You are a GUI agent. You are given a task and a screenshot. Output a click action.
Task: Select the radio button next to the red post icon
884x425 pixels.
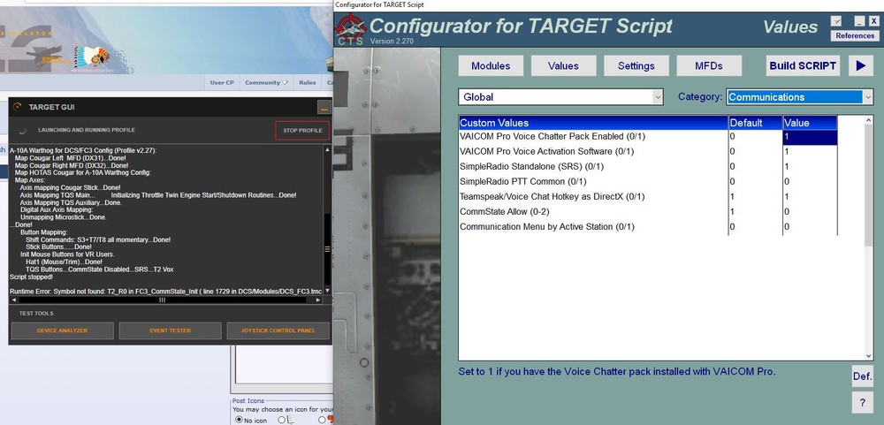click(x=322, y=420)
